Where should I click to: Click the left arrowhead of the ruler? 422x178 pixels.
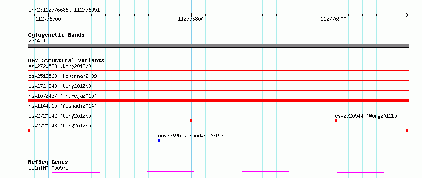coord(29,15)
